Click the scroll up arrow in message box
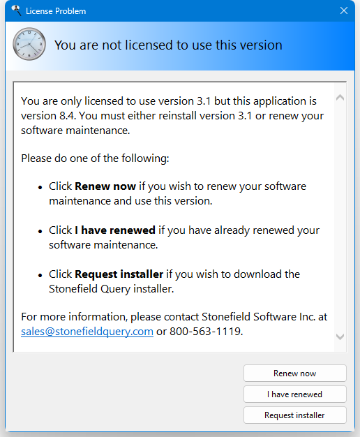Screen dimensions: 360x437 340,98
